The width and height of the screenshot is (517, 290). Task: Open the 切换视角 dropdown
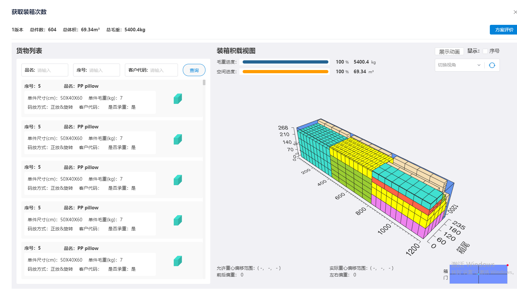pos(459,65)
